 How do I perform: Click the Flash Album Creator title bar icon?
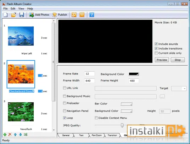click(4, 4)
